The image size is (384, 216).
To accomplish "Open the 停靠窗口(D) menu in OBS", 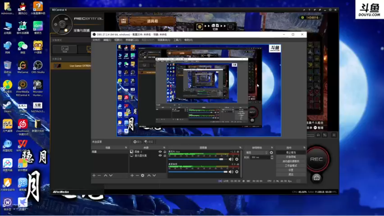I will [x=132, y=40].
